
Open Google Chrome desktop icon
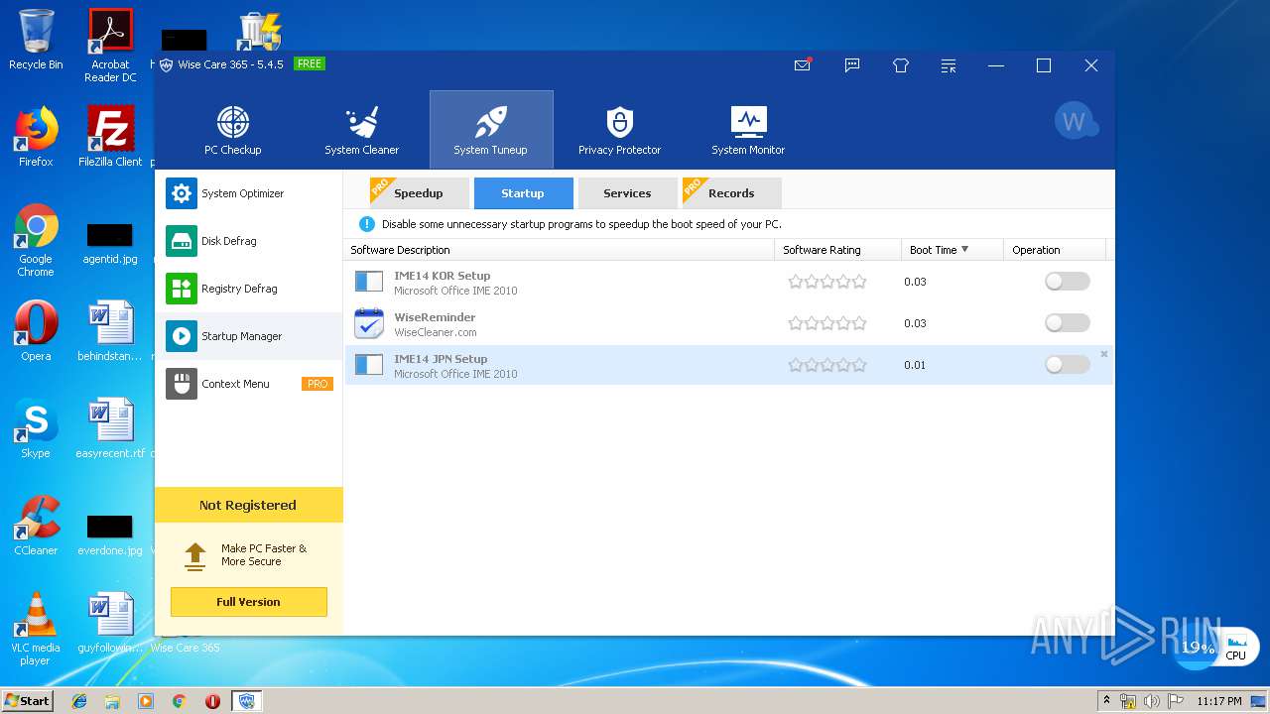click(x=36, y=241)
